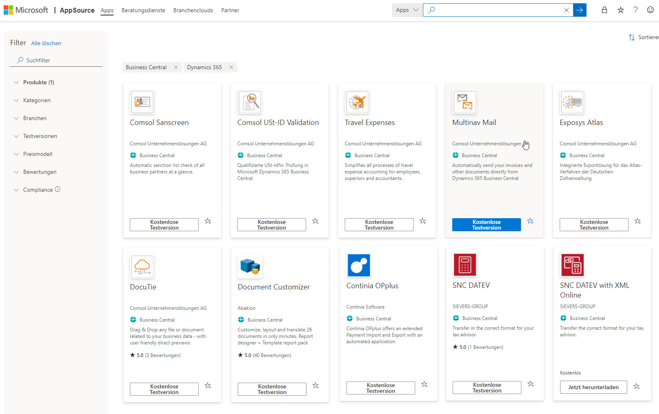Start Kostenlose Testversion for Continia OPplus
The width and height of the screenshot is (659, 414).
(381, 388)
